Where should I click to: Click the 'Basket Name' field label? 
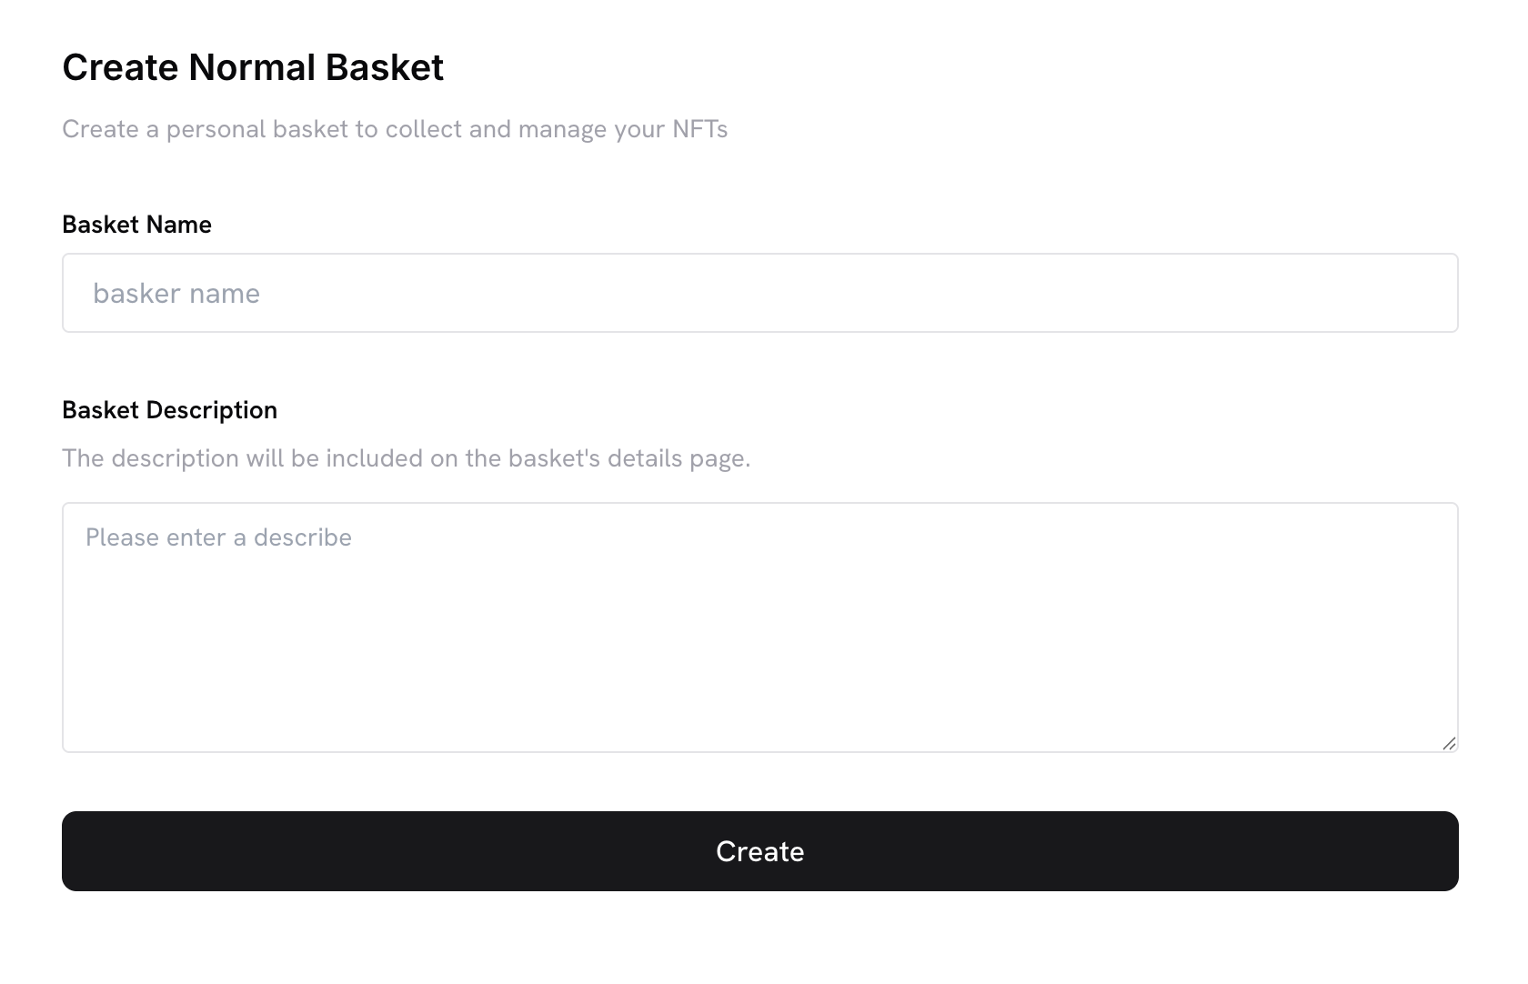tap(136, 225)
